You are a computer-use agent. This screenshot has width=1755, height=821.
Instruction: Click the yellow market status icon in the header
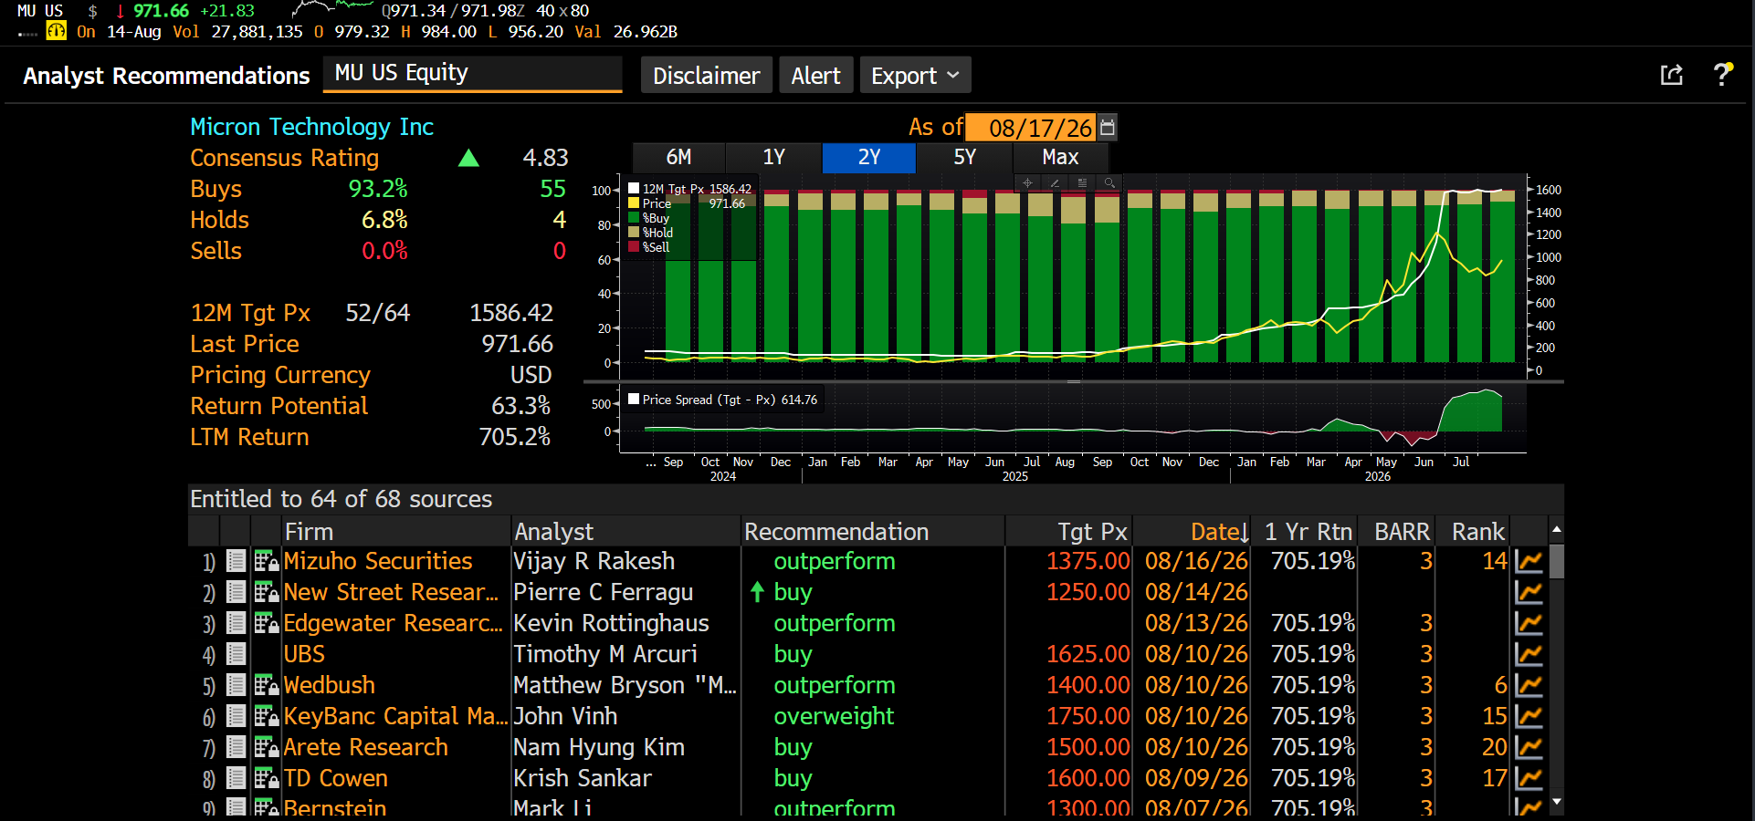tap(57, 31)
